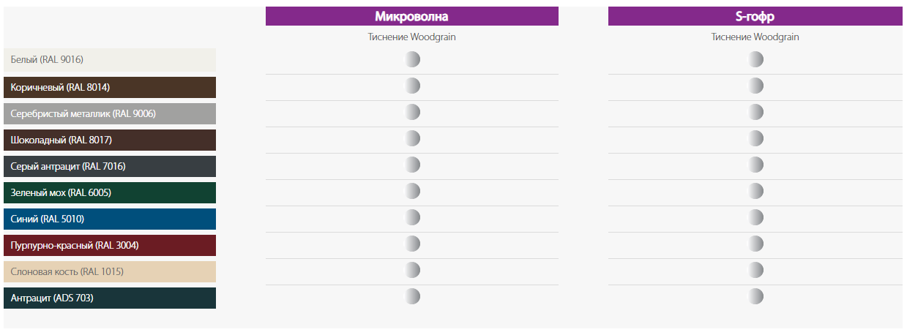Click S-гофр dot for Зеленый мох
This screenshot has width=907, height=335.
[755, 191]
